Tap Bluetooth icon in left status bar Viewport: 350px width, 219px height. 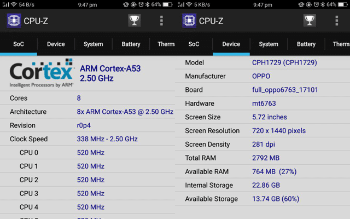147,4
